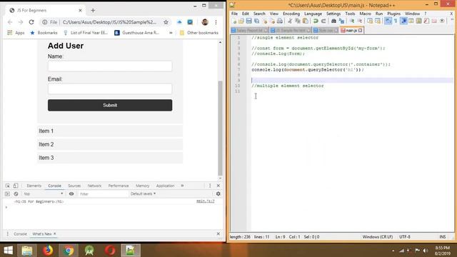Screen dimensions: 457x257
Task: Click the Zoom Out icon in Notepad++
Action: 360,21
